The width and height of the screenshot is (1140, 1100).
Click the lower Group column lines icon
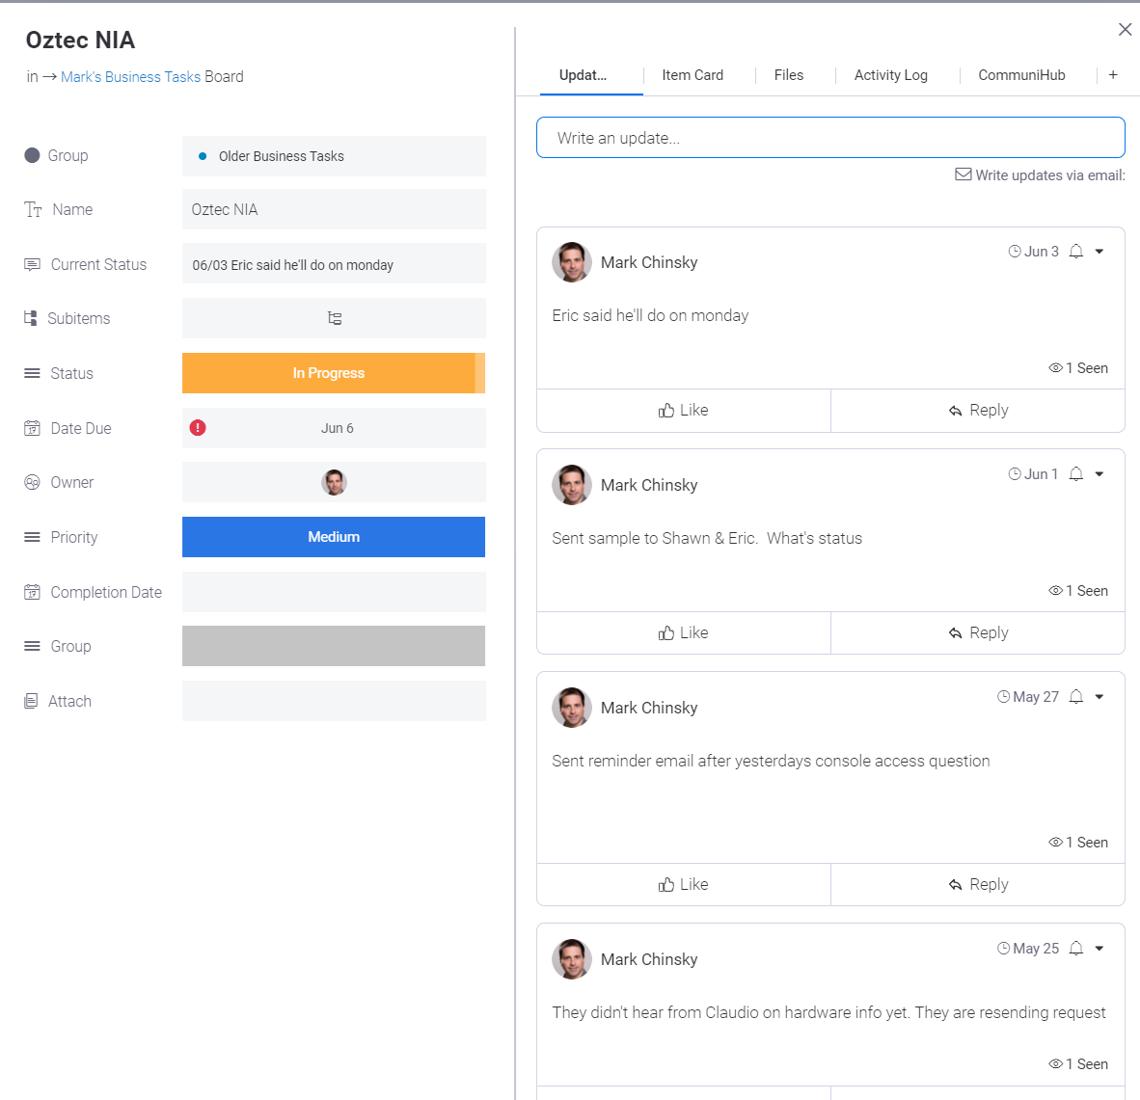[32, 646]
